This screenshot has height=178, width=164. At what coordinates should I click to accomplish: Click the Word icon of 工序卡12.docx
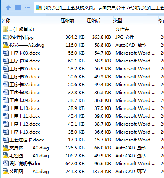[6, 124]
